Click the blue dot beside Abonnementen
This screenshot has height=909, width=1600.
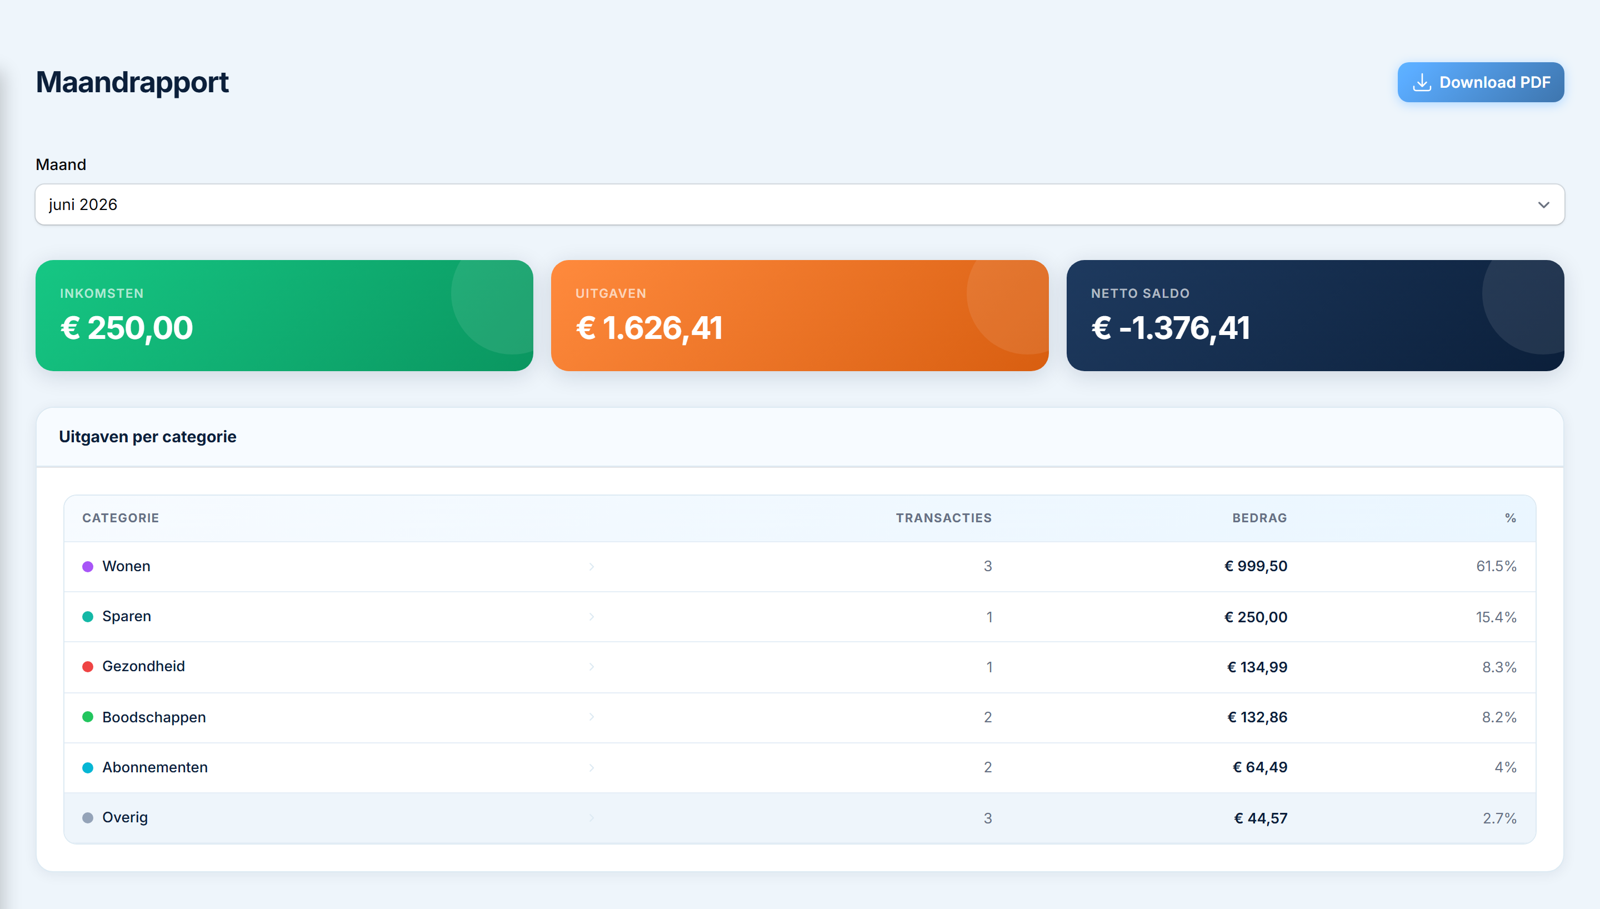pos(88,767)
